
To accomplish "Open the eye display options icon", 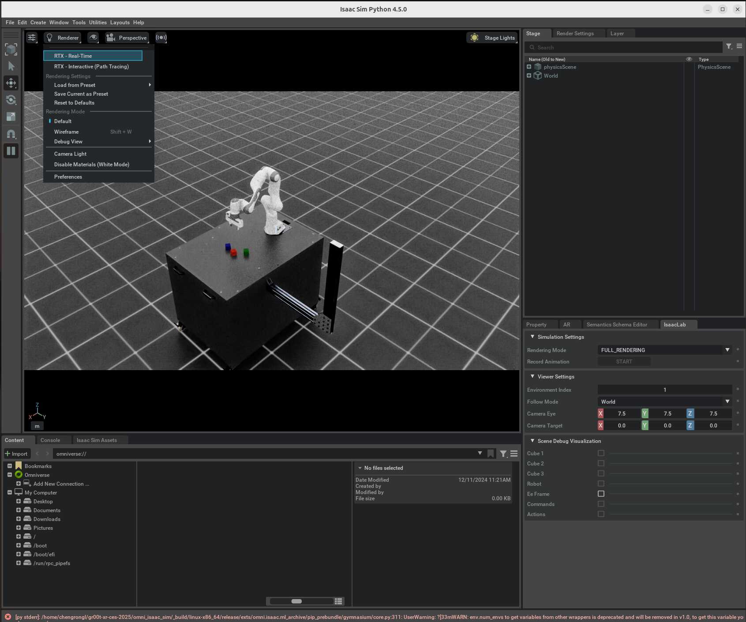I will coord(93,37).
